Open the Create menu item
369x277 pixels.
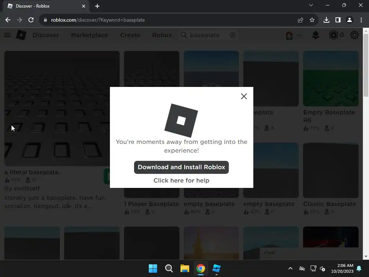[130, 35]
